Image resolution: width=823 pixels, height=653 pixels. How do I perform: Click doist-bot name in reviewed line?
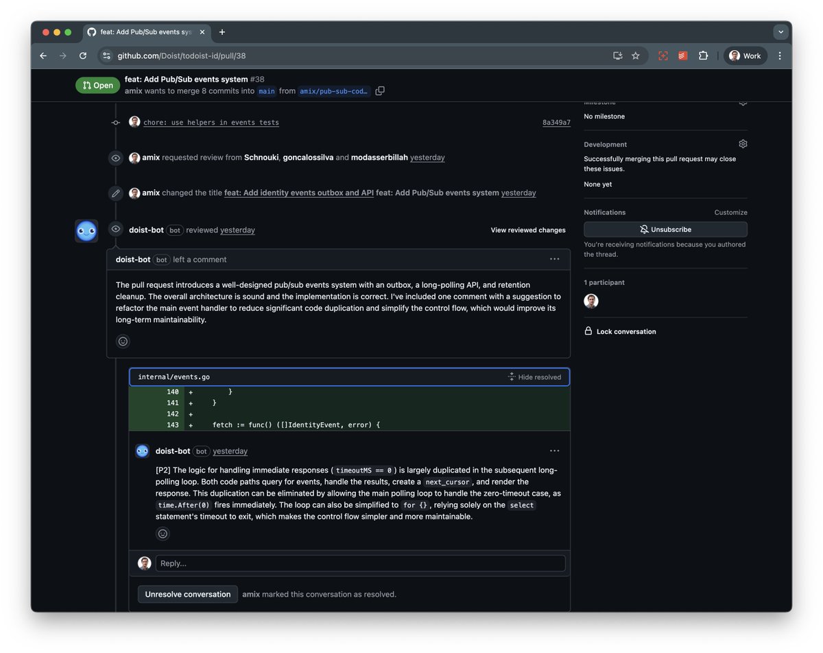tap(146, 230)
